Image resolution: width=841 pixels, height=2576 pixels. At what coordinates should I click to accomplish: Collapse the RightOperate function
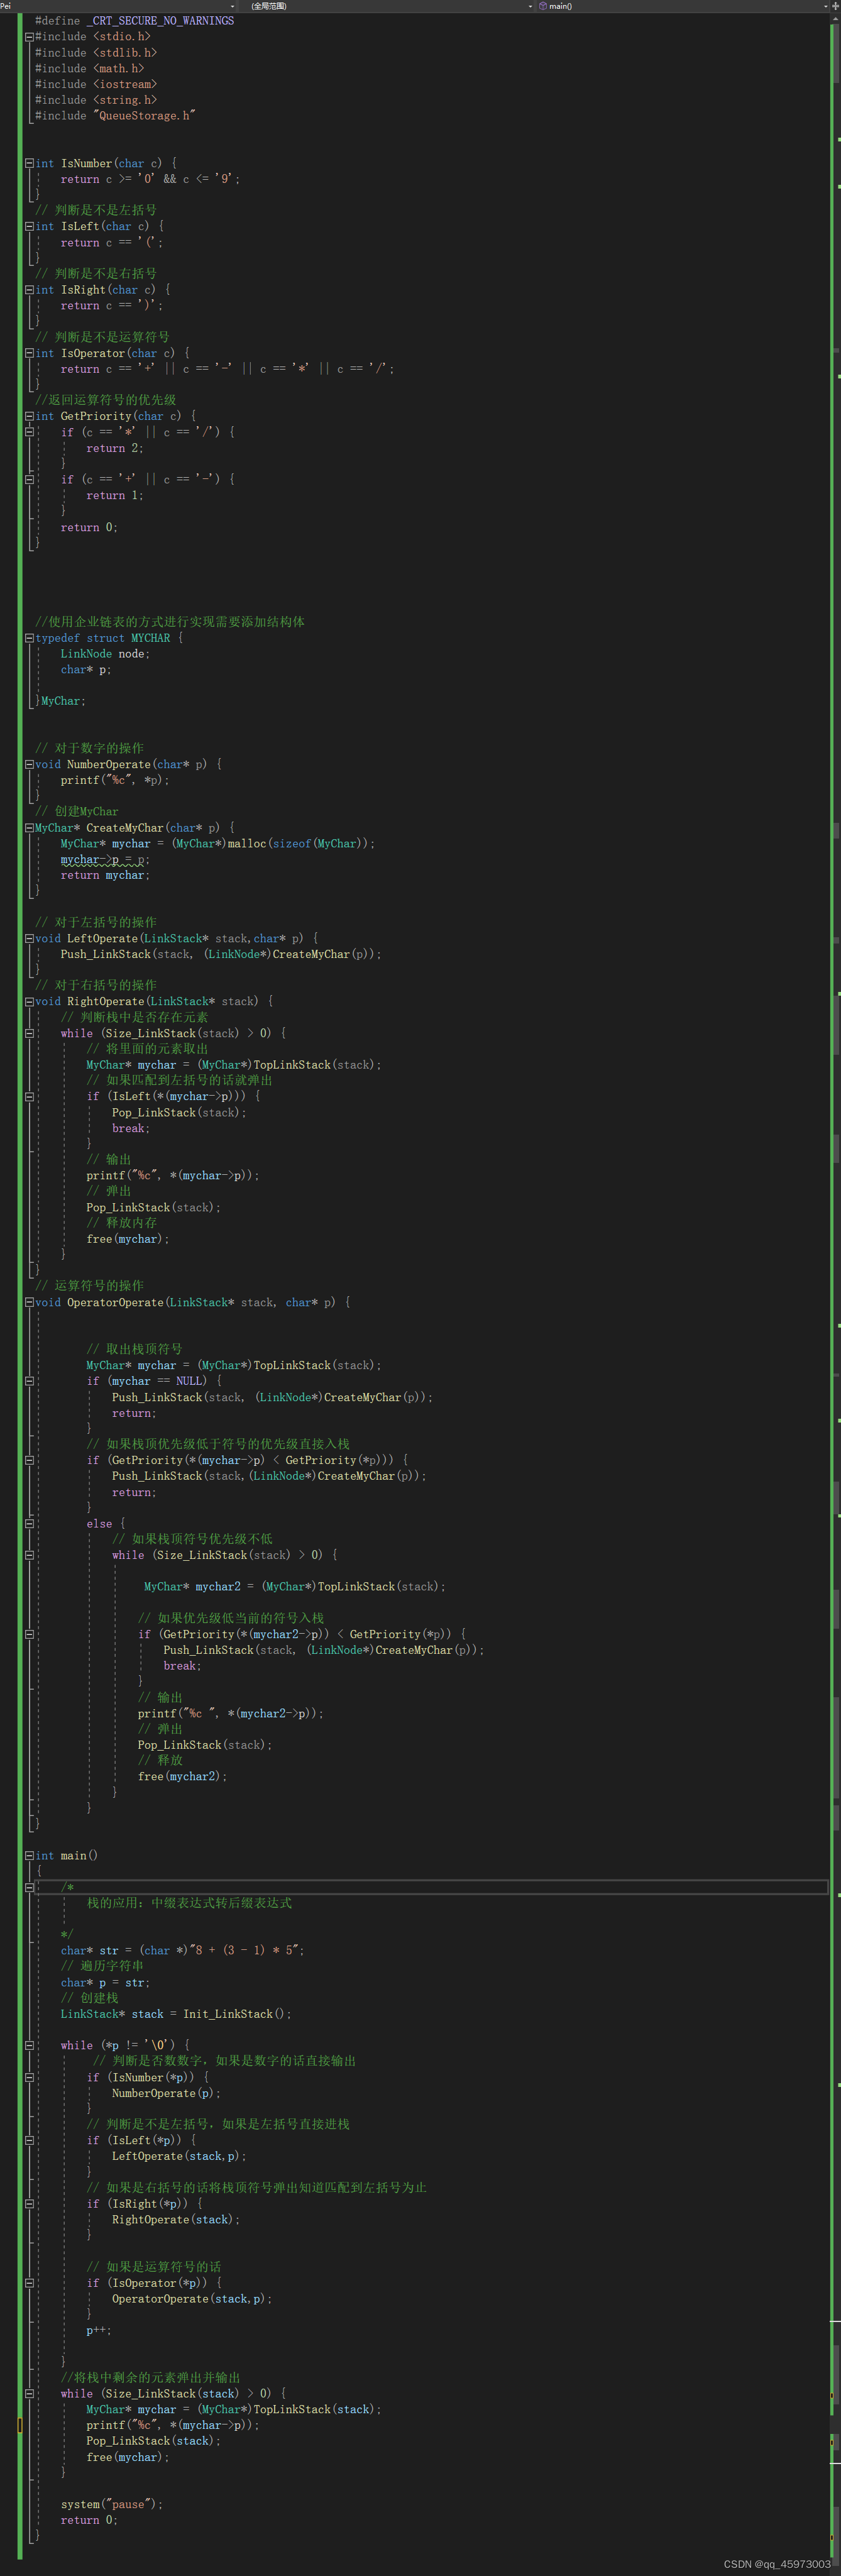coord(29,1002)
